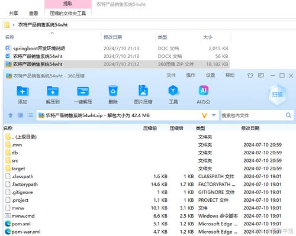Select the 农特产品销售系统54wht DOCX file
The width and height of the screenshot is (296, 236).
(x=38, y=56)
